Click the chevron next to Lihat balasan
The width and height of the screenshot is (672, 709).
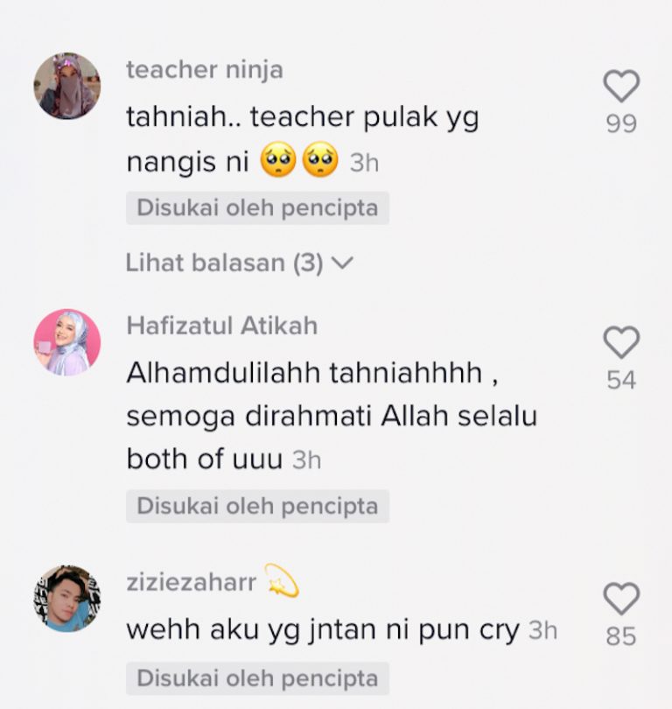click(342, 263)
